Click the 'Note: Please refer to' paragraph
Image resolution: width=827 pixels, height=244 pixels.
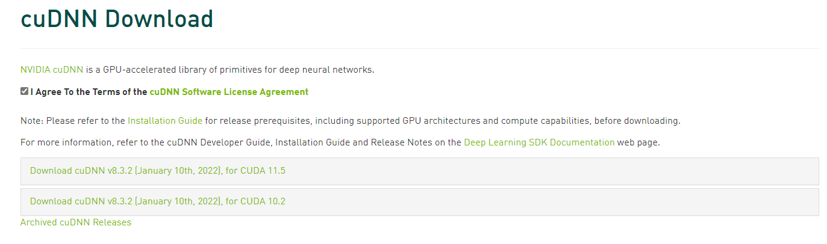tap(72, 121)
